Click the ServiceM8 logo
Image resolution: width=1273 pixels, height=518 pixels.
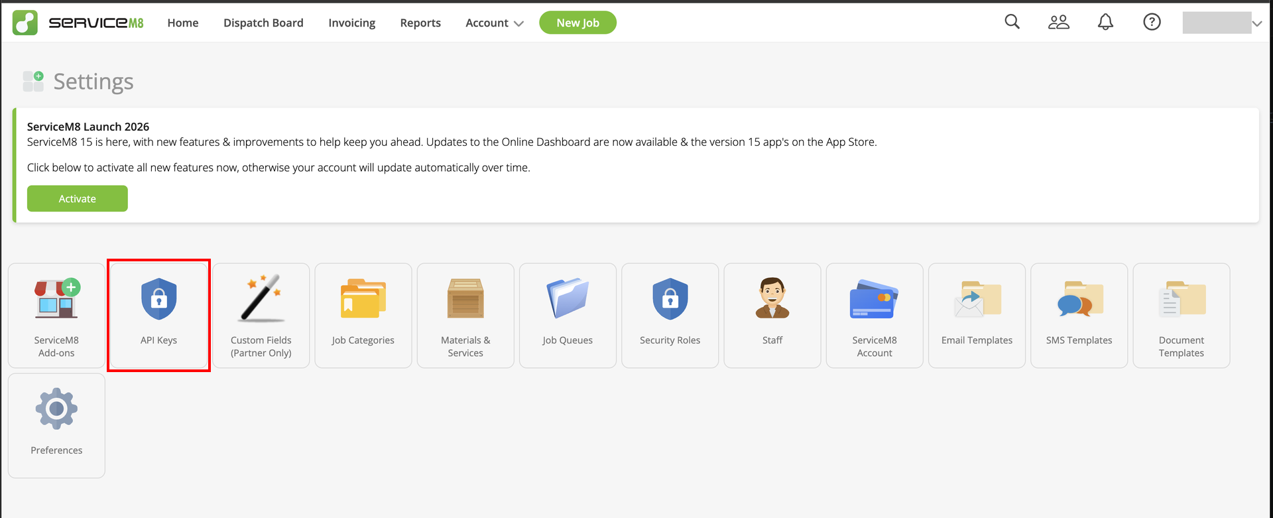tap(78, 23)
